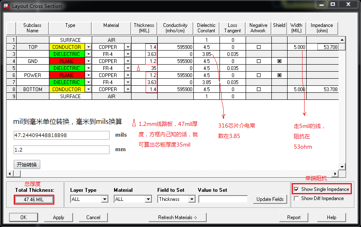
Task: Open the Field to Set dropdown
Action: [x=191, y=199]
